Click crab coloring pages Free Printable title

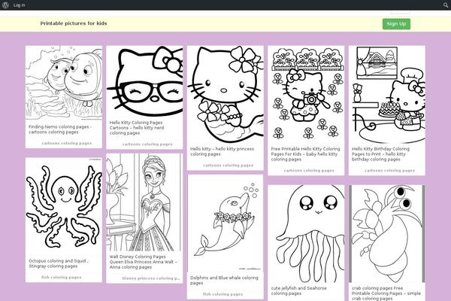(x=386, y=293)
